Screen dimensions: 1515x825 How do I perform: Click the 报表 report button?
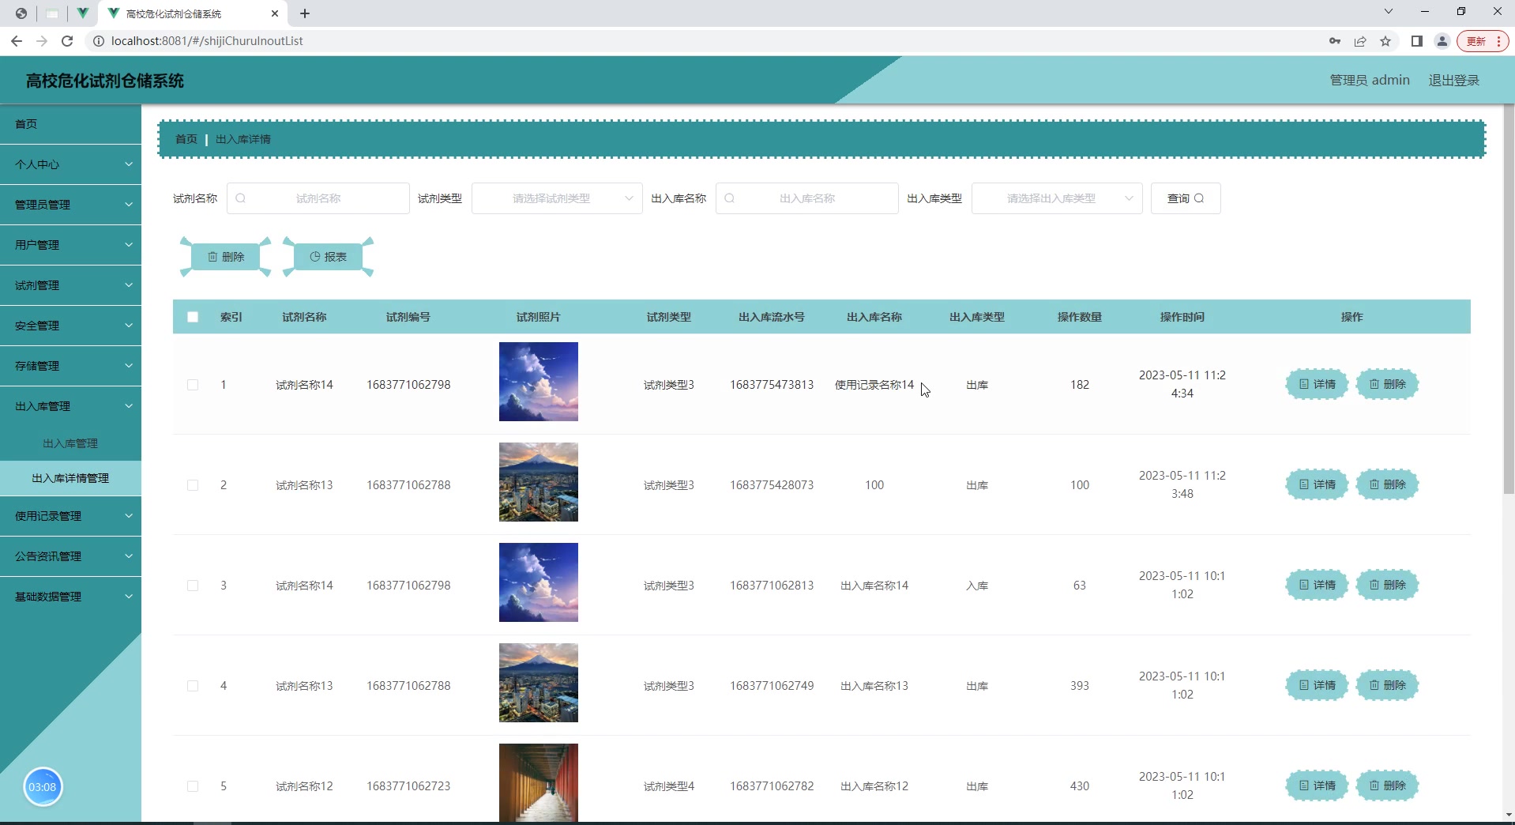(x=328, y=257)
